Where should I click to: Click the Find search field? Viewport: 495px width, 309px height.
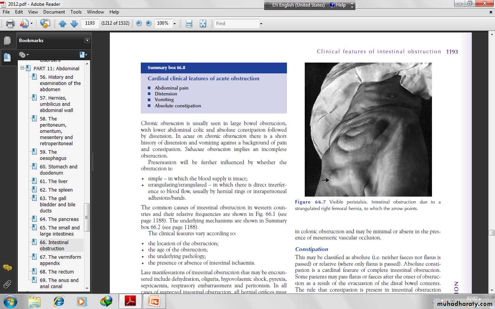(x=236, y=24)
